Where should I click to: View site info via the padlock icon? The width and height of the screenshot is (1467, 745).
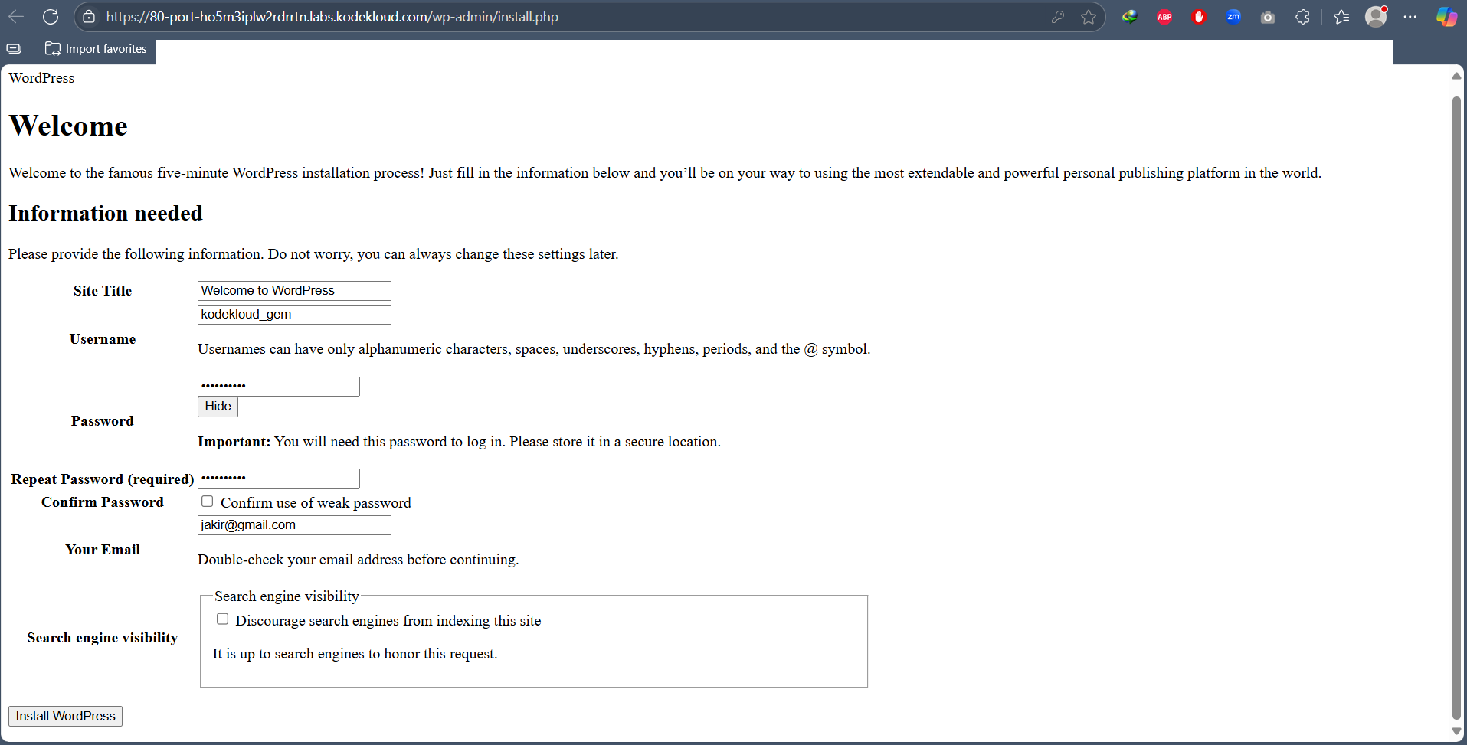(89, 16)
